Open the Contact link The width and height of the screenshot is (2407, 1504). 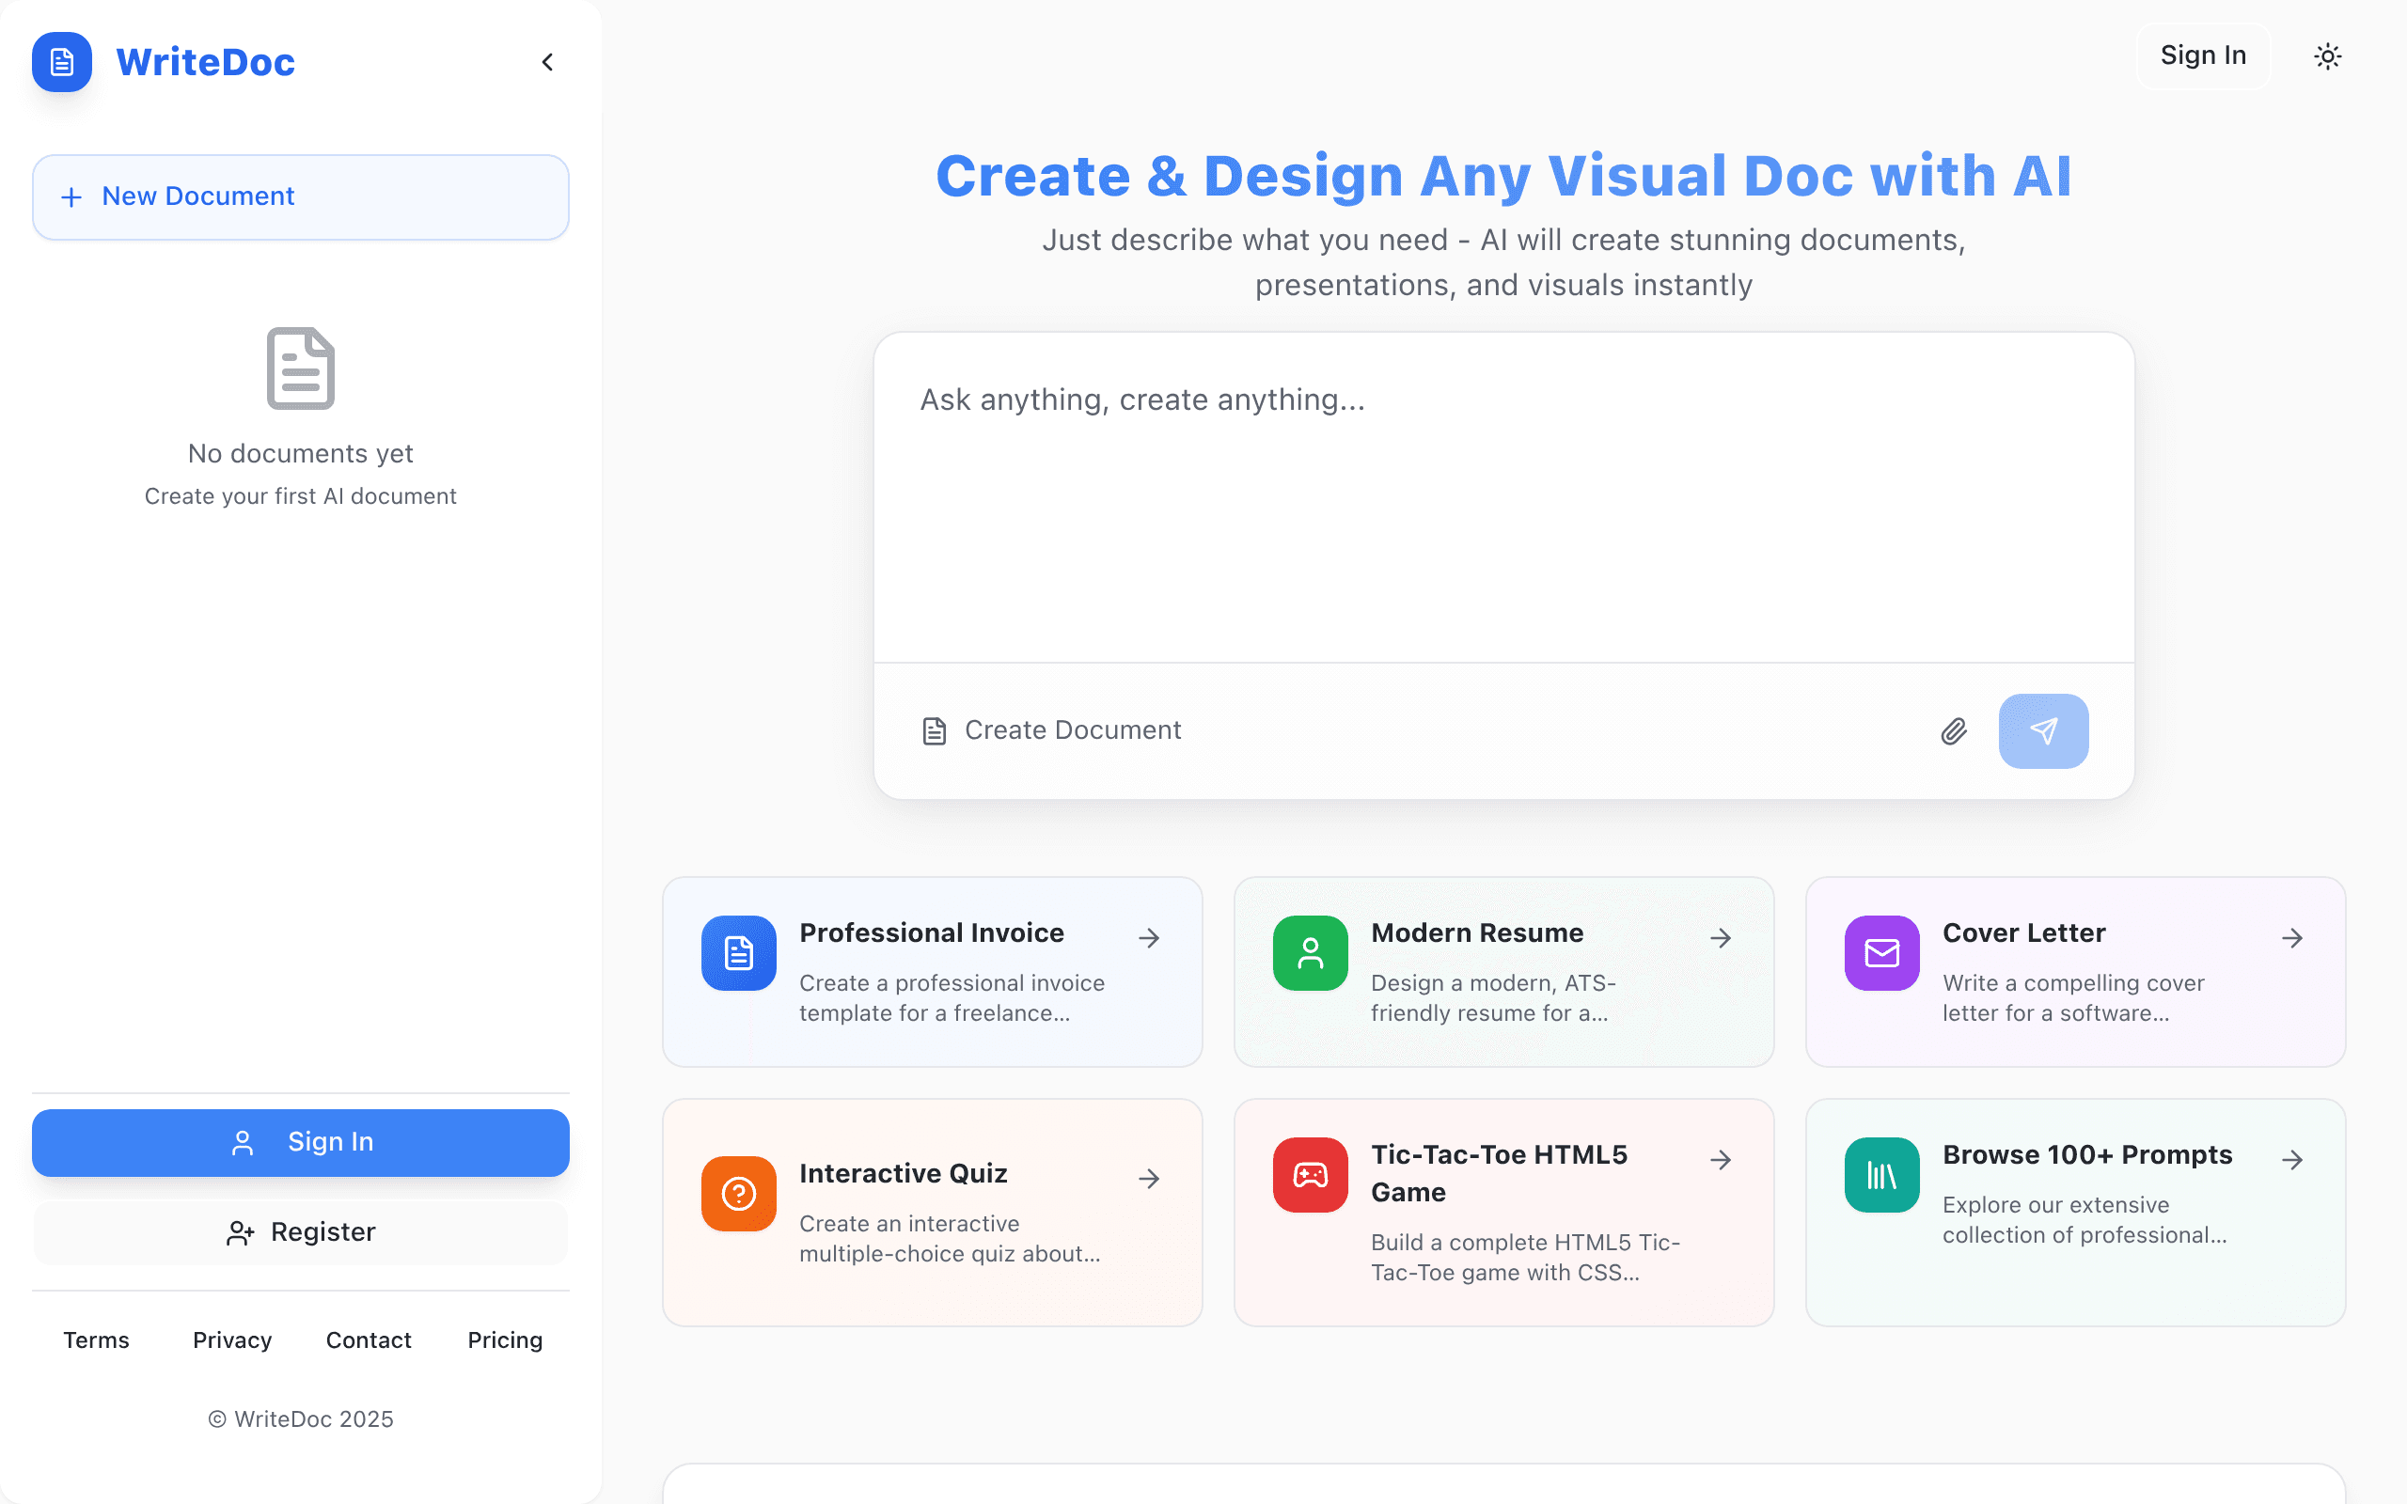[368, 1339]
